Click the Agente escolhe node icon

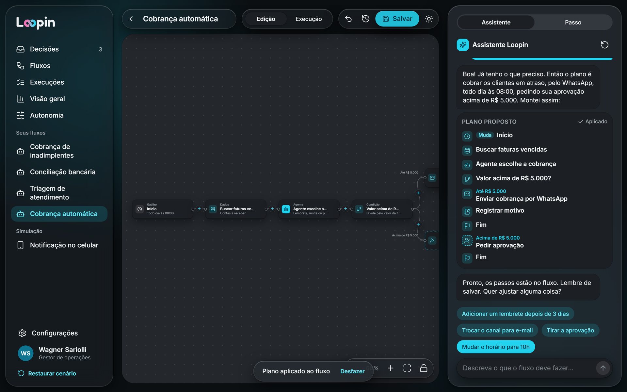pos(286,209)
